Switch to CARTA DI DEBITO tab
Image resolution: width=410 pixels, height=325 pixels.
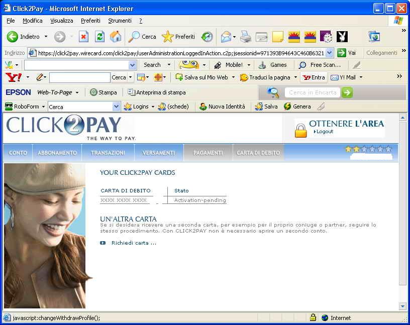point(258,153)
